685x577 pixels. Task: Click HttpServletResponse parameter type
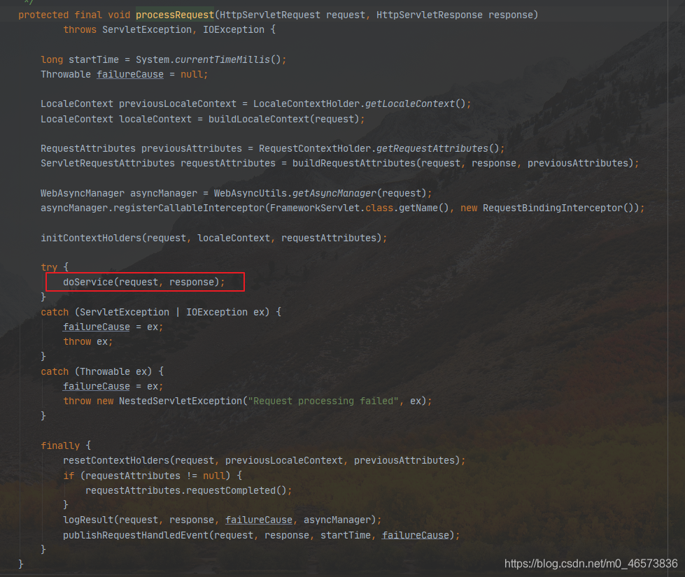430,15
